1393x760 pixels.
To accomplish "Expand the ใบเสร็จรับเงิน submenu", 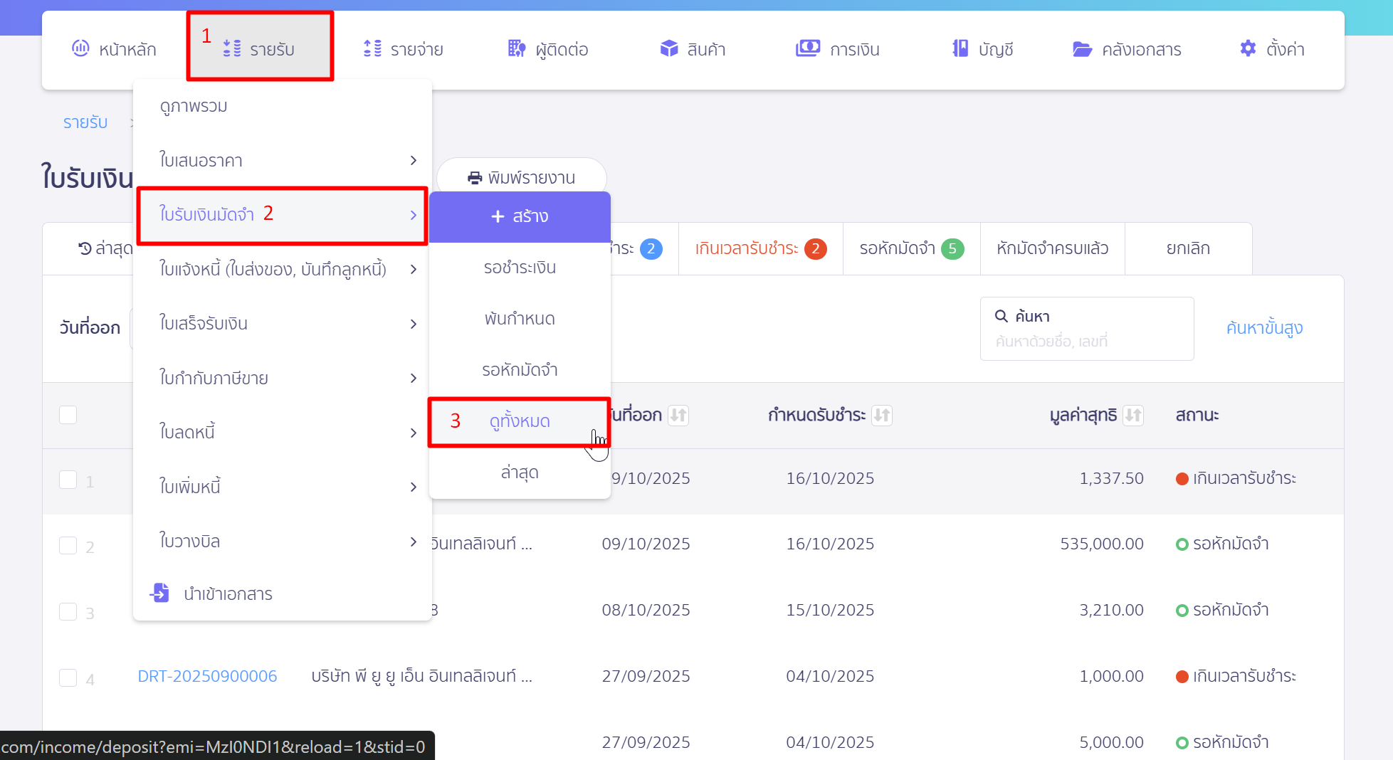I will click(413, 324).
